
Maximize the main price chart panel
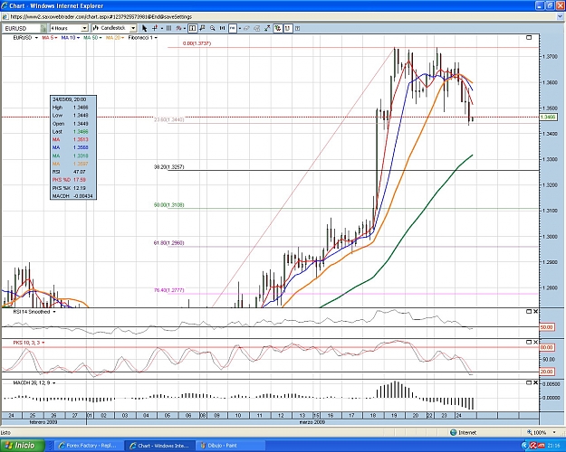[529, 37]
